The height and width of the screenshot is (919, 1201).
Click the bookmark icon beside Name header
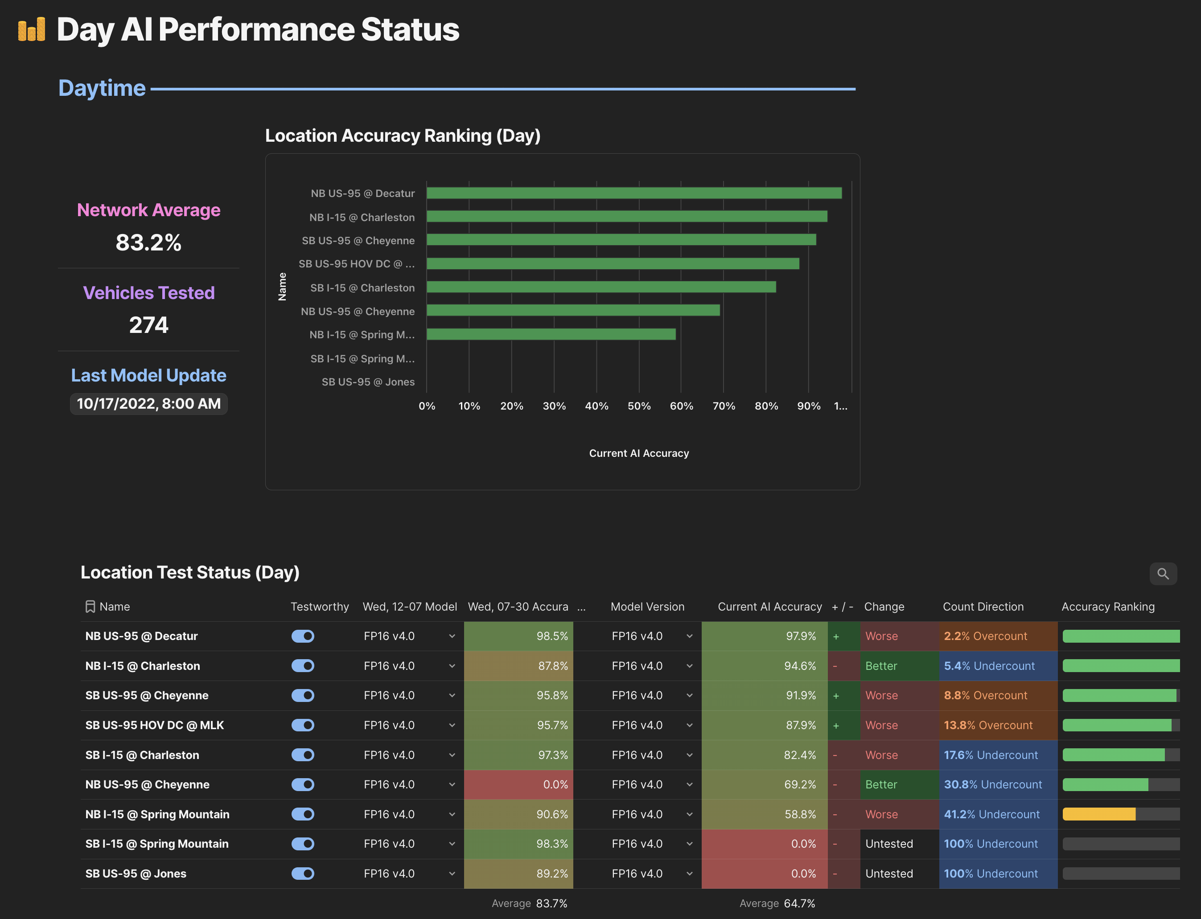[x=90, y=607]
